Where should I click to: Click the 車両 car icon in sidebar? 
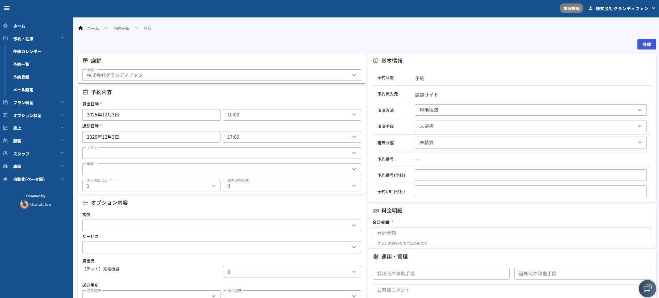(x=6, y=166)
